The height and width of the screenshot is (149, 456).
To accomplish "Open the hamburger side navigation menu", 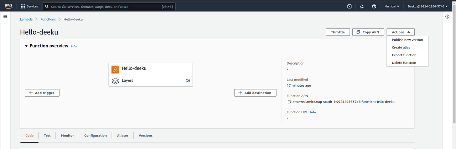I will (x=5, y=17).
